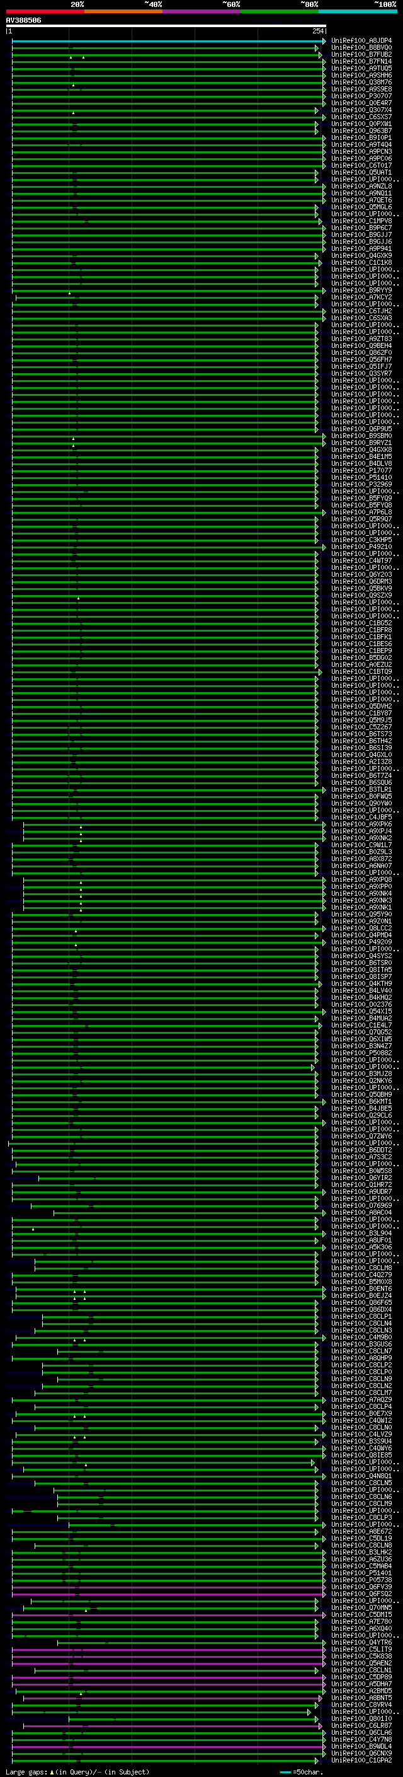Open hit UniRef100_B9I0P1
The width and height of the screenshot is (403, 1777).
(361, 138)
